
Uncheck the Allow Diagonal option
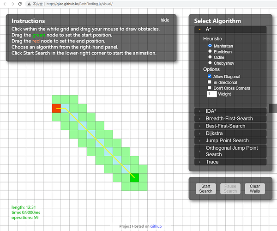210,76
